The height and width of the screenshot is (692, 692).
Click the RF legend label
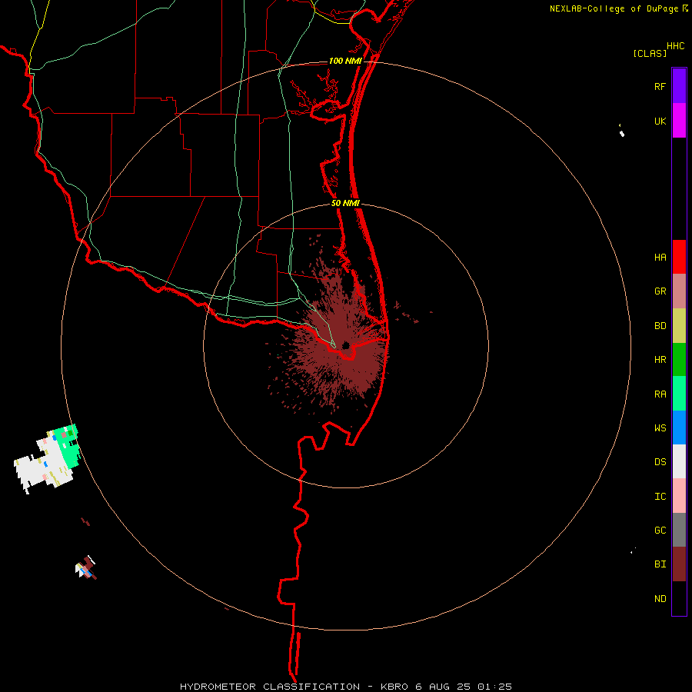pyautogui.click(x=660, y=86)
